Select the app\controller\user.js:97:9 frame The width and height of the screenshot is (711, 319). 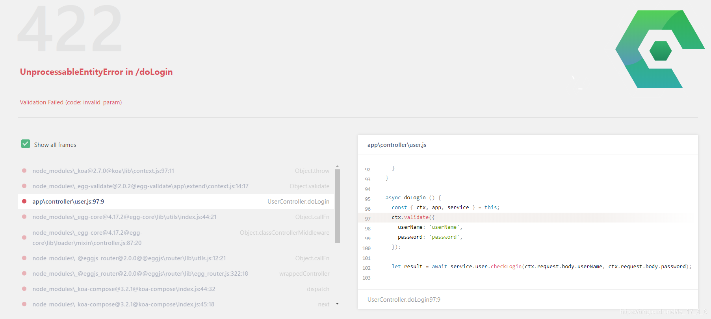176,202
